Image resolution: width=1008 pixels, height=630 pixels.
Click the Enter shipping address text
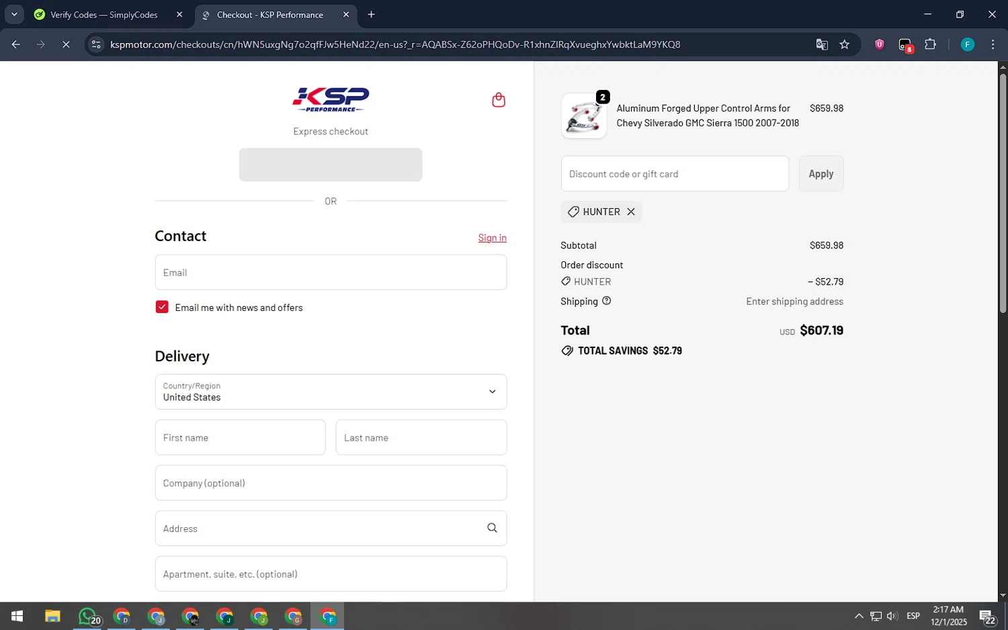tap(794, 302)
